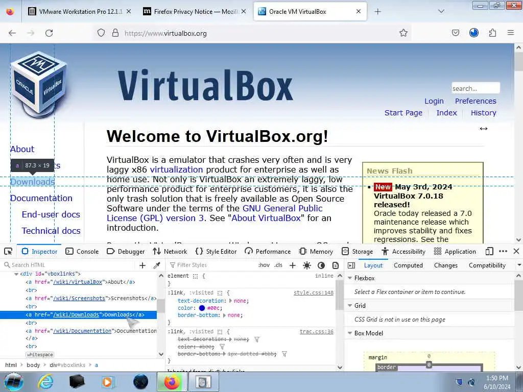
Task: Go back with browser back arrow
Action: pos(12,33)
